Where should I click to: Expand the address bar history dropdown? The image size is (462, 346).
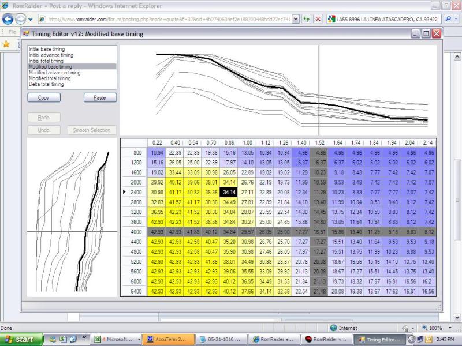296,19
